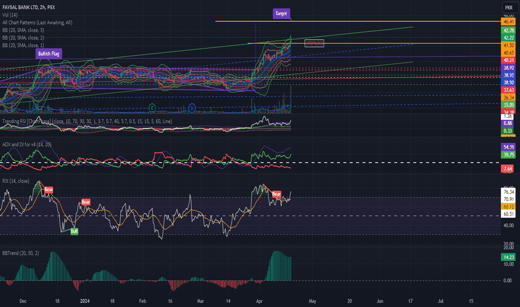Image resolution: width=520 pixels, height=307 pixels.
Task: Click the 76.34 RSI value label
Action: 508,192
